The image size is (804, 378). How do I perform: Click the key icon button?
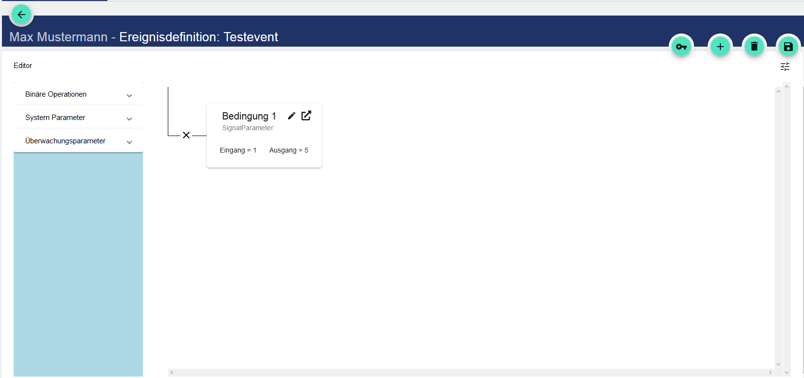[x=681, y=47]
